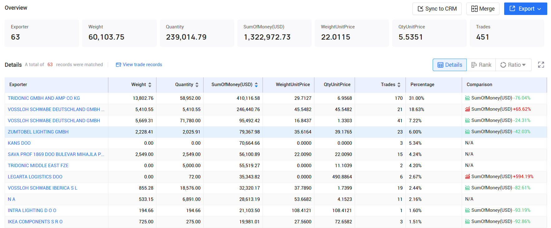Open LEGARTA LOGISTICS DOO exporter link
The height and width of the screenshot is (228, 551).
coord(35,177)
